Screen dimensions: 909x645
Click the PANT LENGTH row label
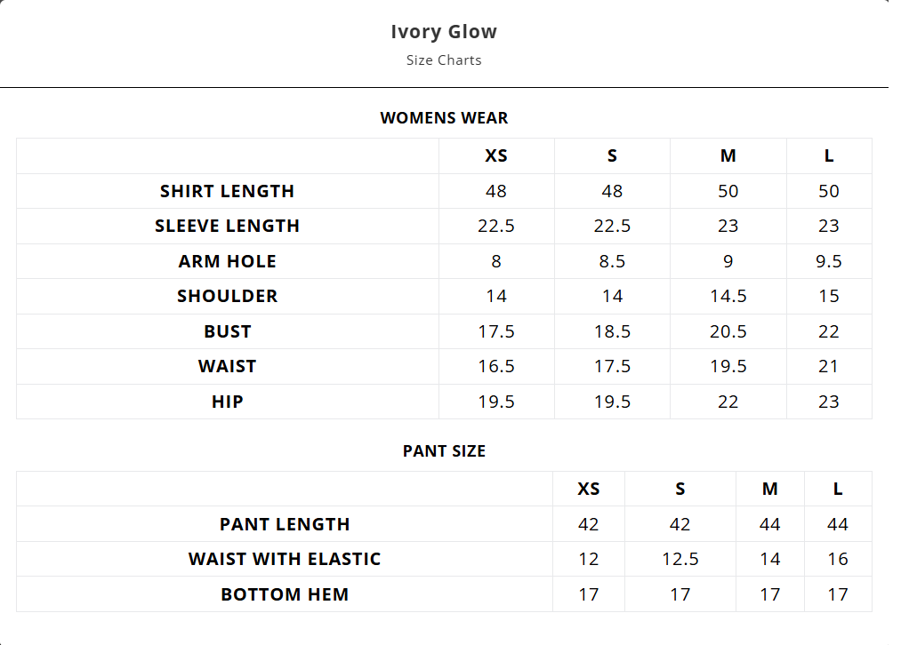285,524
